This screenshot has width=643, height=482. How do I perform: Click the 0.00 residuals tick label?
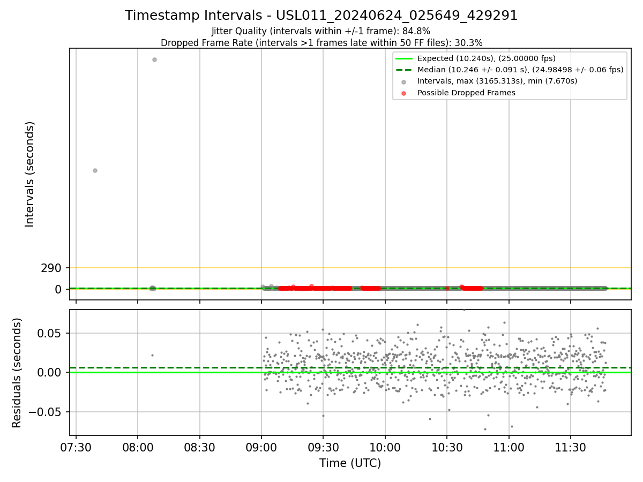tap(49, 372)
